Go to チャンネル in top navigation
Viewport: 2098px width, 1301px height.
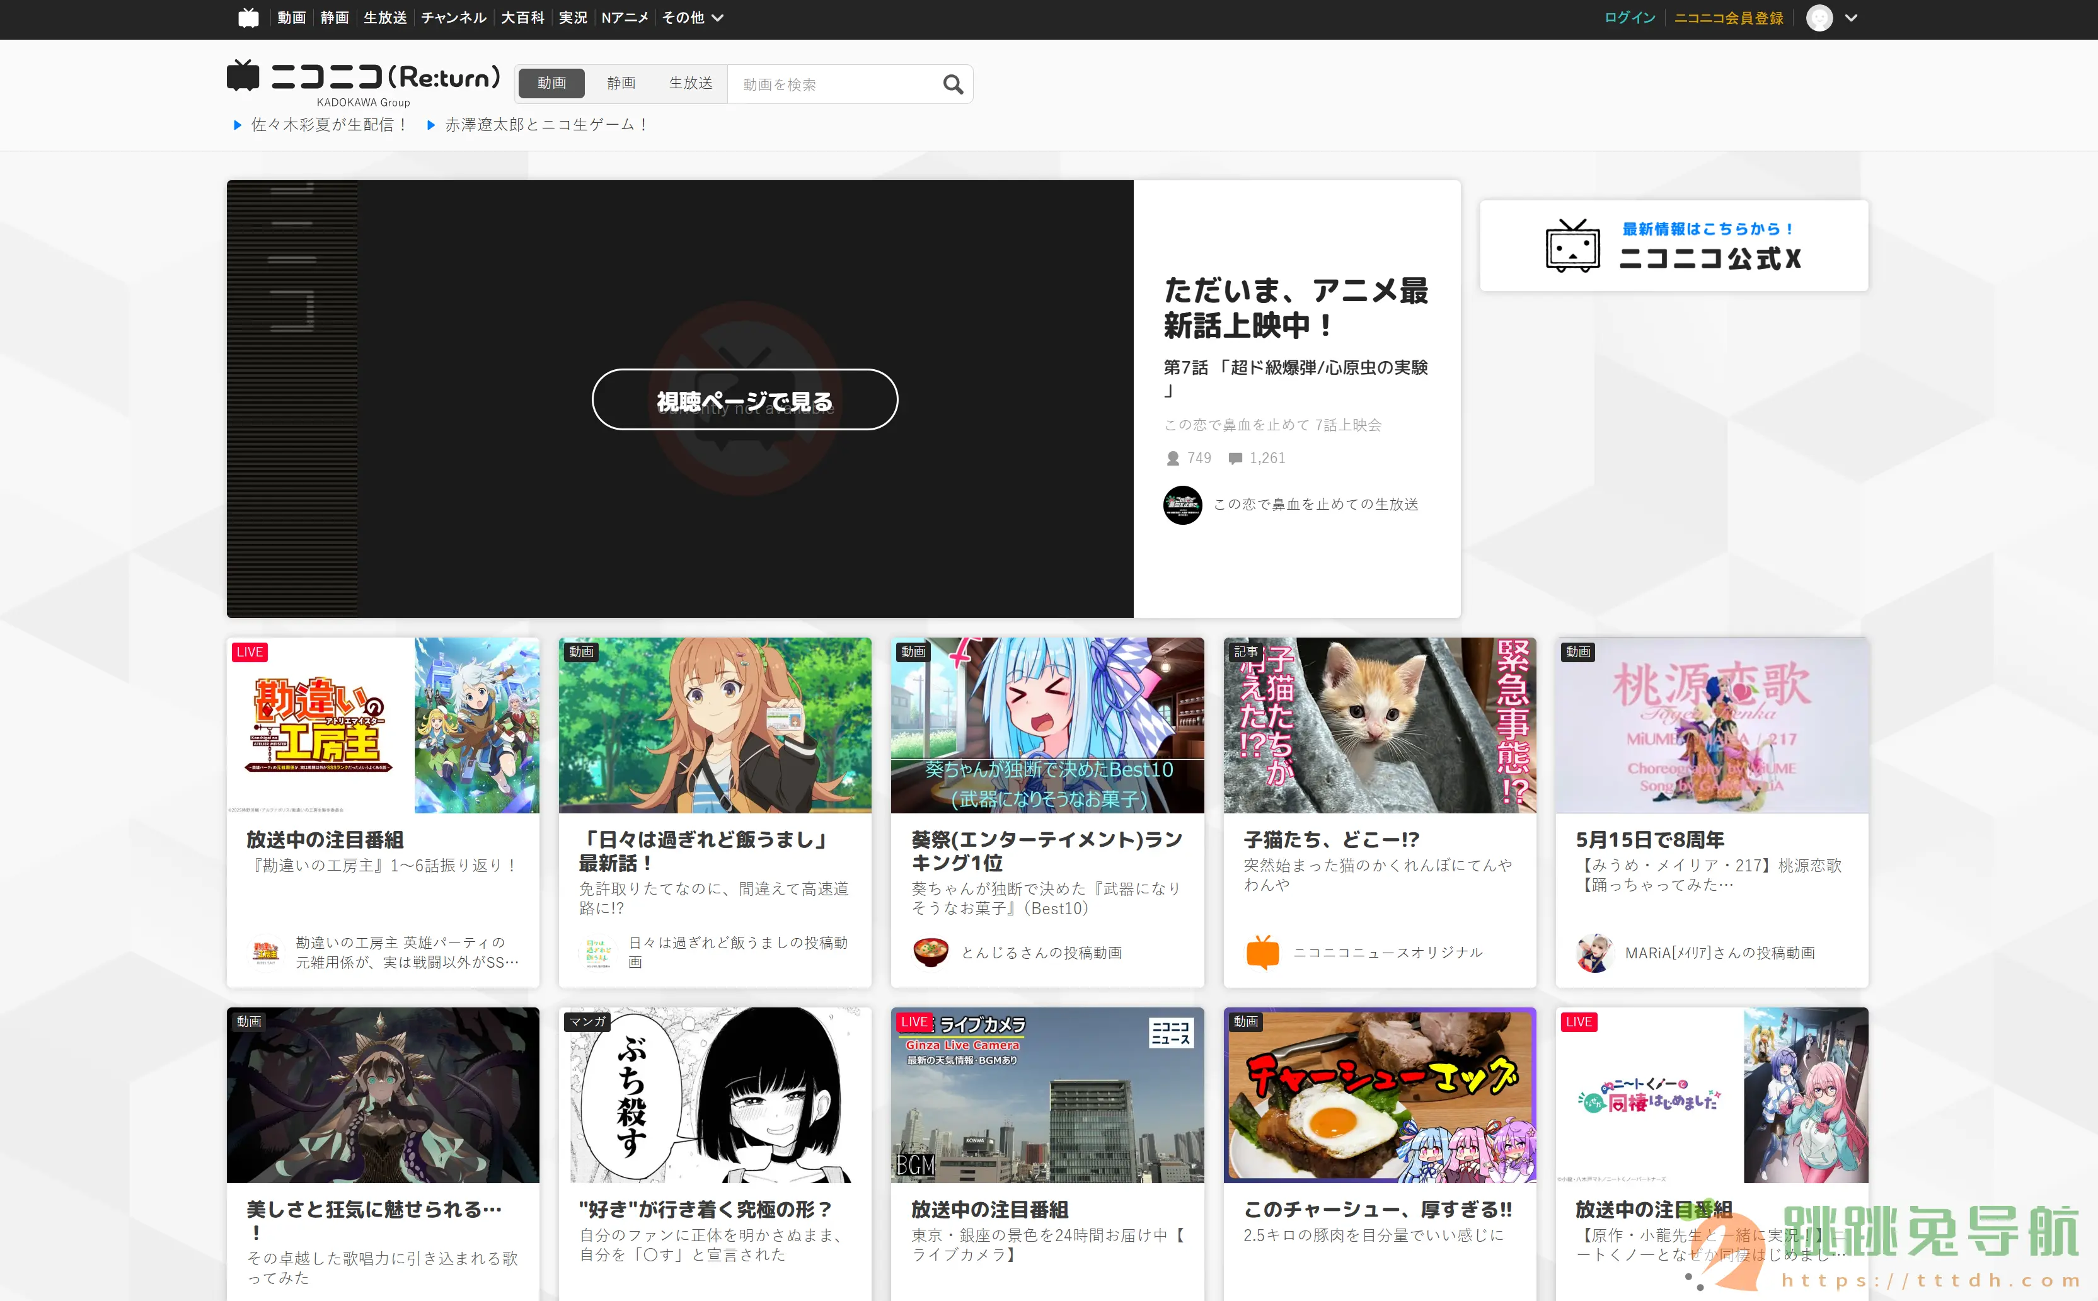click(x=454, y=17)
